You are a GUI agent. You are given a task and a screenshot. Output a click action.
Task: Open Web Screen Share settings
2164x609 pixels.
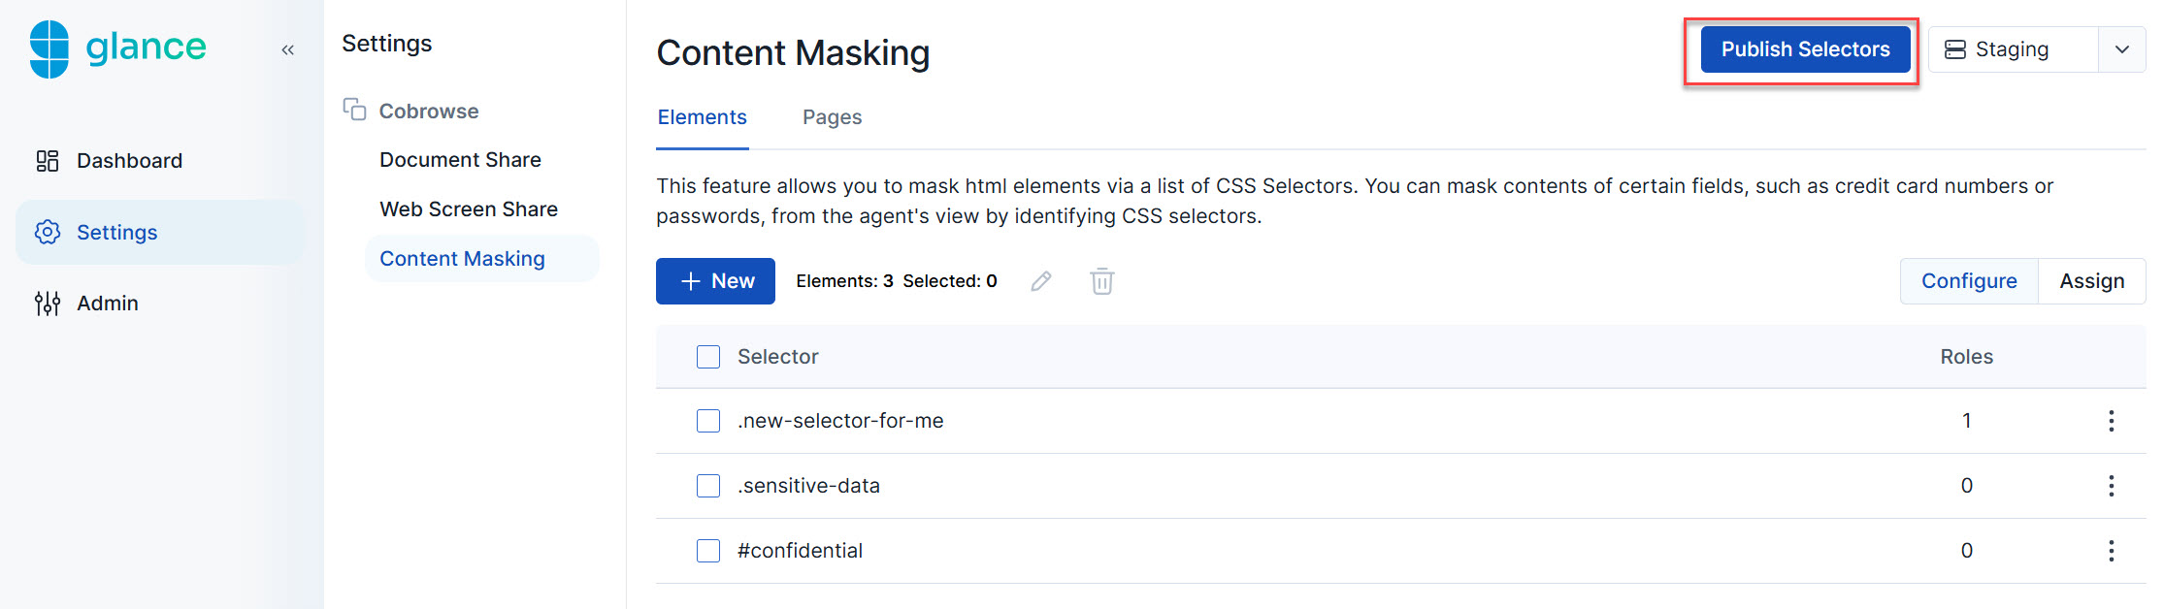pyautogui.click(x=469, y=209)
